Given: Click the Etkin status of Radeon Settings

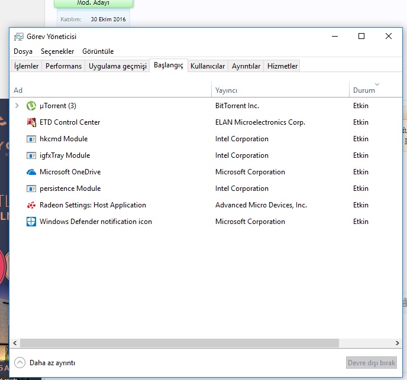Looking at the screenshot, I should pyautogui.click(x=360, y=205).
